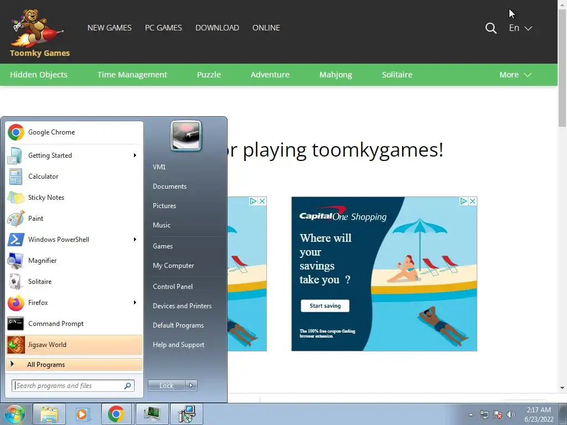Open Firefox from Start menu

point(74,303)
